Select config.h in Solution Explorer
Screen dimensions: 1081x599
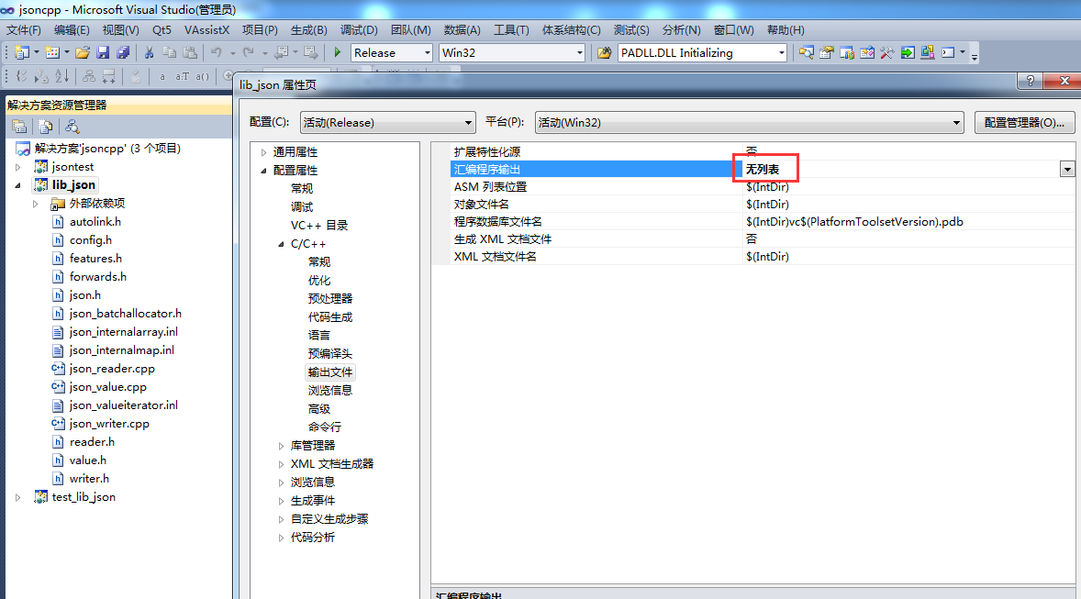coord(90,240)
